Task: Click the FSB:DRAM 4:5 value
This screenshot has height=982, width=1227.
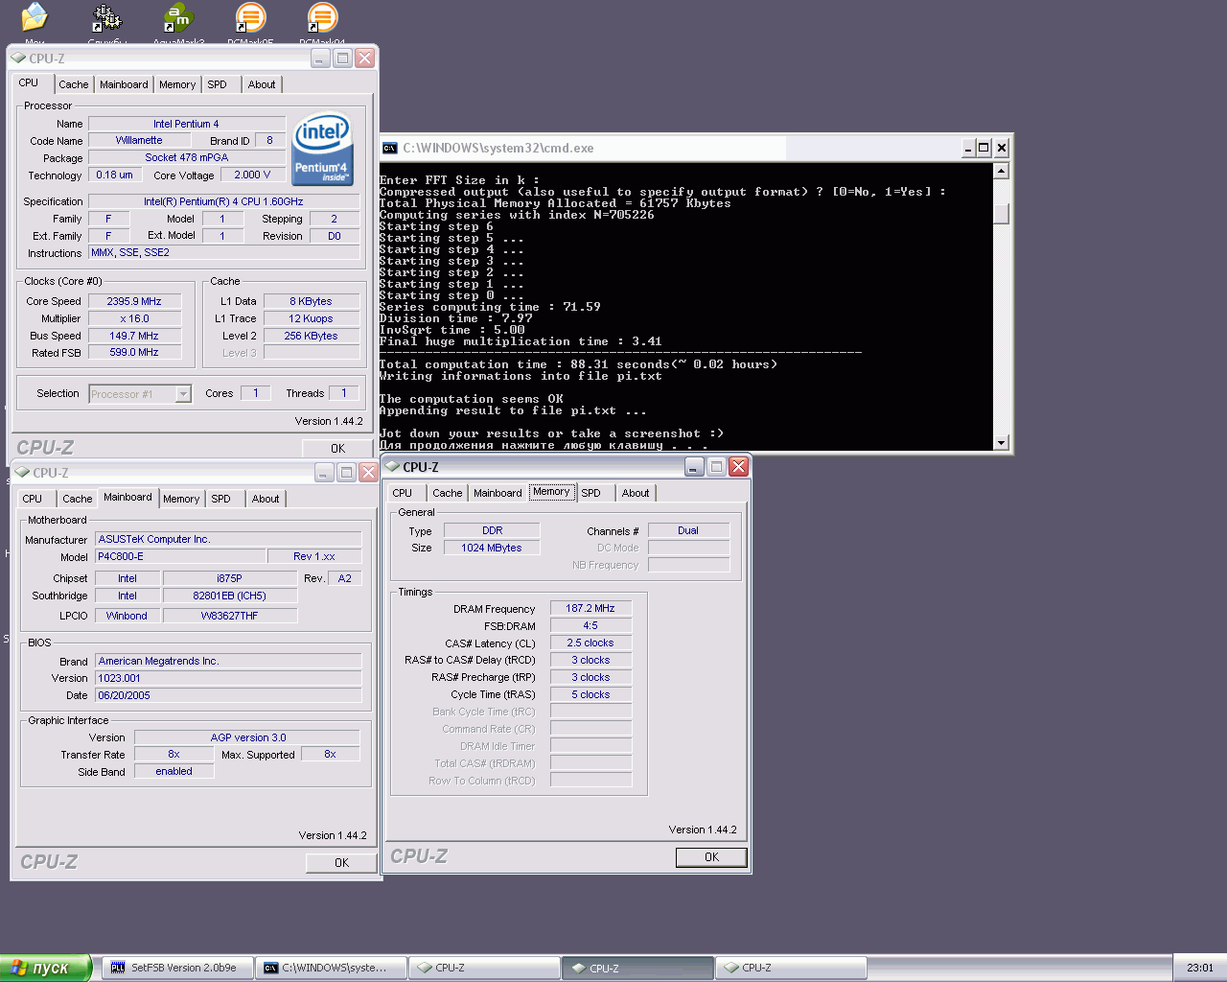Action: click(x=591, y=625)
